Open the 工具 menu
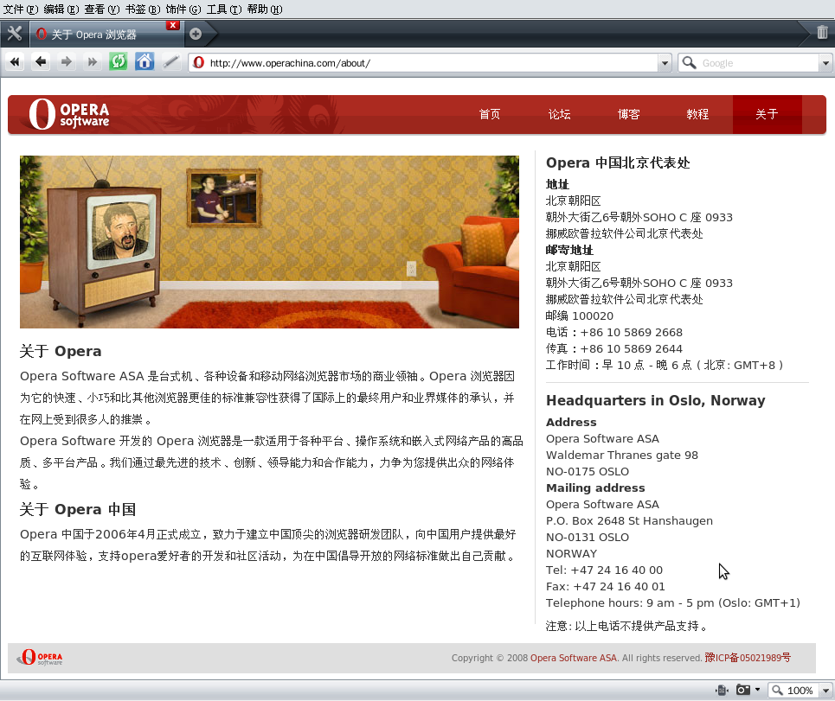835x701 pixels. pos(224,9)
